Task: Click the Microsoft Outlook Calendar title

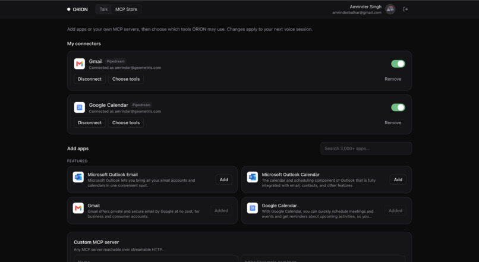Action: [291, 175]
